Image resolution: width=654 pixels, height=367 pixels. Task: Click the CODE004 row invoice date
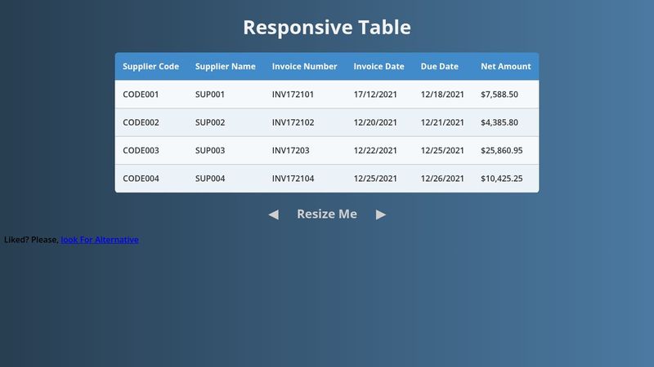point(375,179)
